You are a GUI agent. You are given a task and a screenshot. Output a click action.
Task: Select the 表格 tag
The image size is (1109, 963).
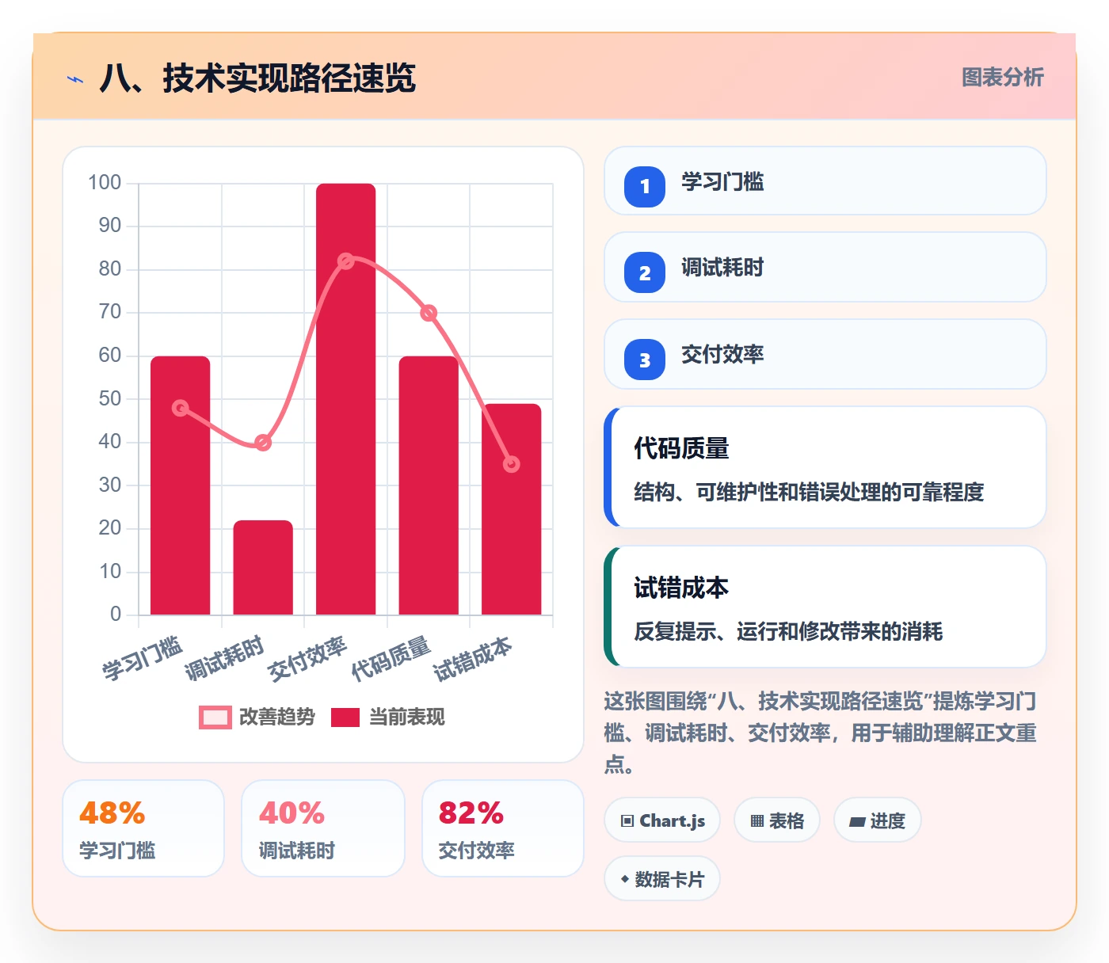click(x=777, y=820)
